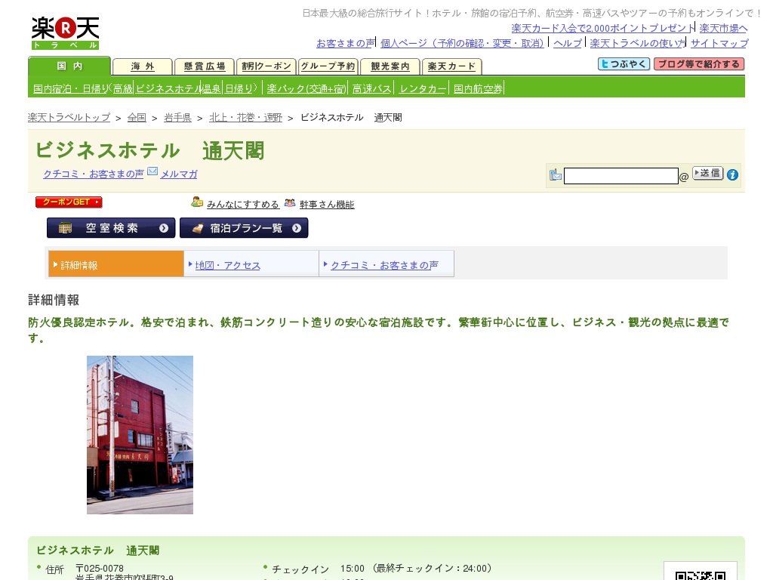Click the メルマガ link
This screenshot has height=580, width=773.
point(179,174)
